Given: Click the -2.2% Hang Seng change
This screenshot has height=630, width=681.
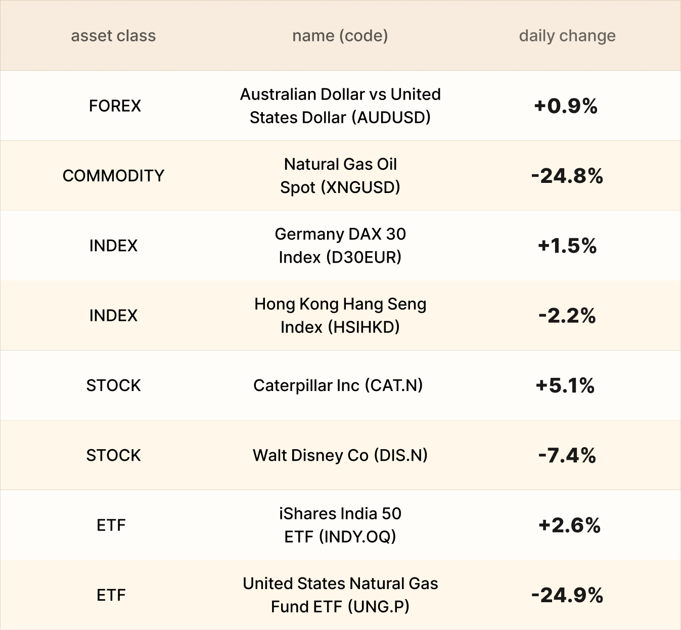Looking at the screenshot, I should tap(567, 316).
